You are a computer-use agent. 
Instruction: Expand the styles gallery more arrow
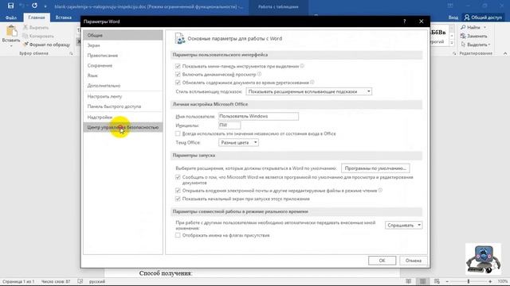coord(452,43)
